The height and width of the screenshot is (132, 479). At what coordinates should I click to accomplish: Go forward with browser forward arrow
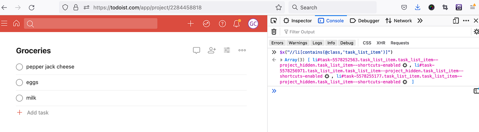pyautogui.click(x=18, y=7)
